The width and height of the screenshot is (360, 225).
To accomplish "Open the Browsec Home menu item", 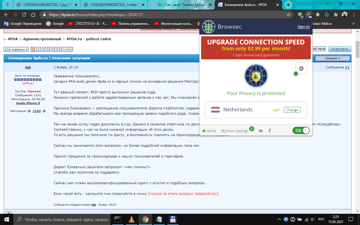I will click(x=209, y=131).
